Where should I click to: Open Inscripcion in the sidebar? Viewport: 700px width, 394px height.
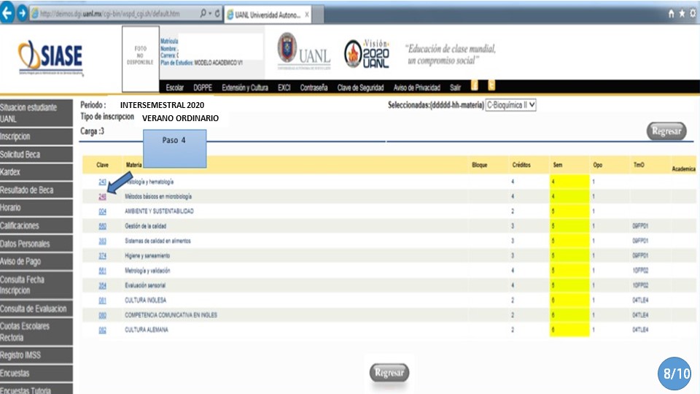[36, 136]
